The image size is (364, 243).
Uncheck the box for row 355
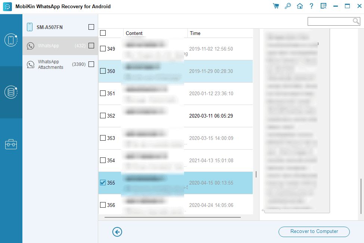[x=103, y=183]
